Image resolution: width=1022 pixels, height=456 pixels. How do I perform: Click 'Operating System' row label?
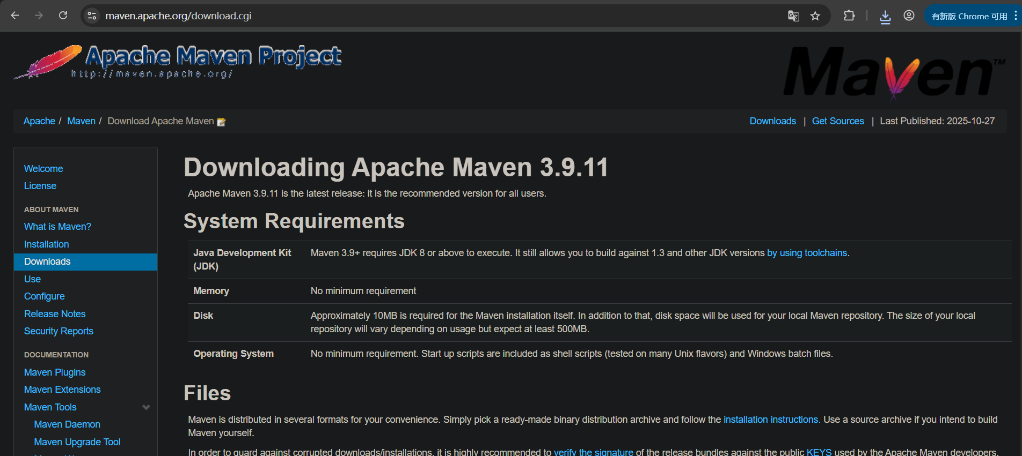tap(233, 354)
